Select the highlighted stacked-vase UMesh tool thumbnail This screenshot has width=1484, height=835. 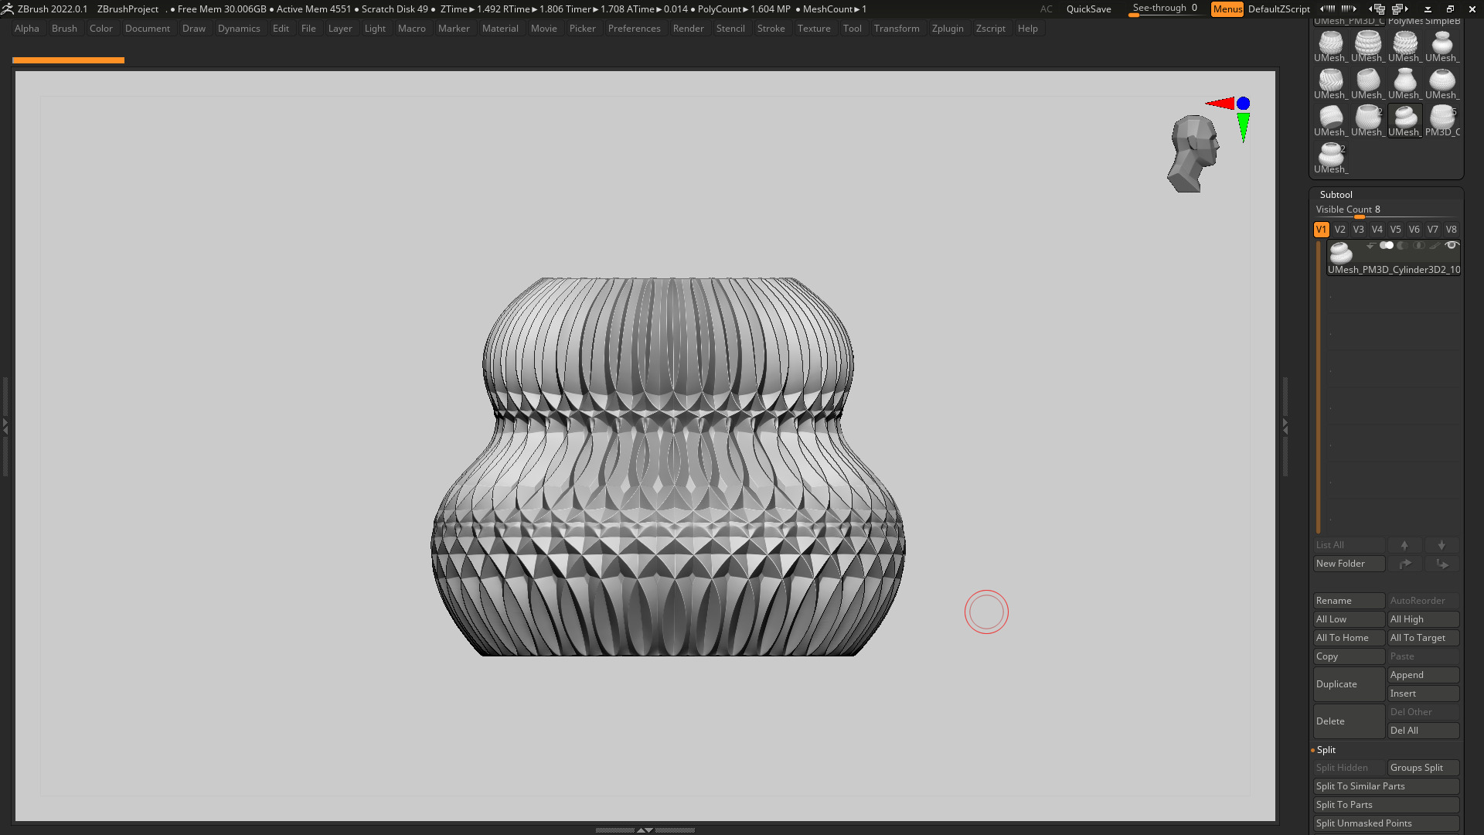point(1405,121)
